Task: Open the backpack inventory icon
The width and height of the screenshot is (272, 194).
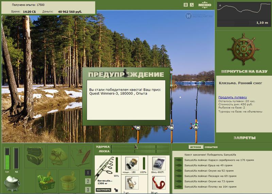Action: (35, 156)
